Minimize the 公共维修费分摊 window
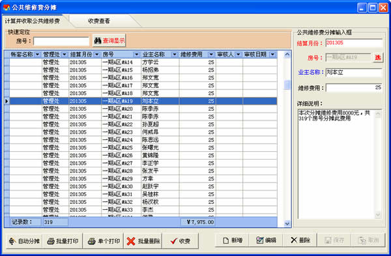 (x=362, y=7)
